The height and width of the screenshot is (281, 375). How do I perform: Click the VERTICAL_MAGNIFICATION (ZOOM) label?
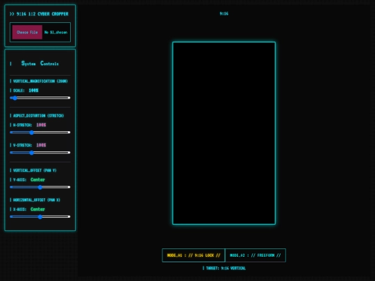coord(40,81)
